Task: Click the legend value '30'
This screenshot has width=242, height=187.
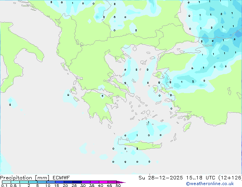Action: point(83,185)
